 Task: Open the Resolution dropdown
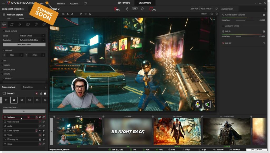tap(32, 40)
